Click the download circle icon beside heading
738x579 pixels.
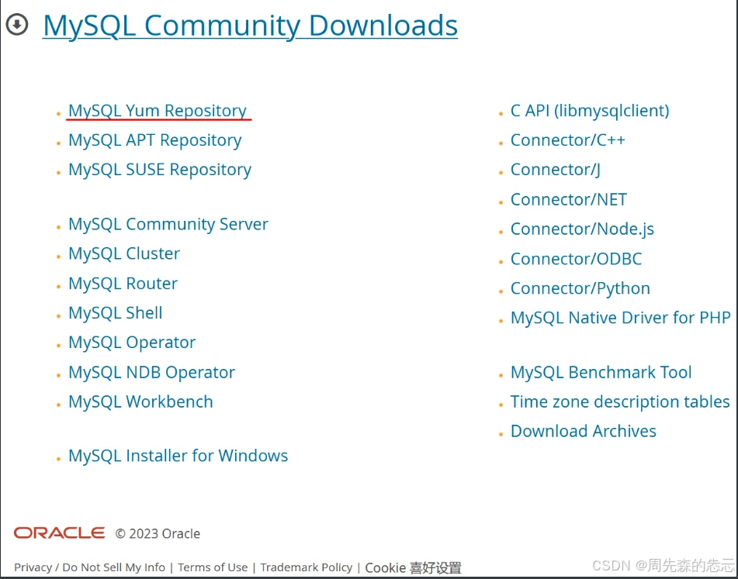click(x=17, y=25)
